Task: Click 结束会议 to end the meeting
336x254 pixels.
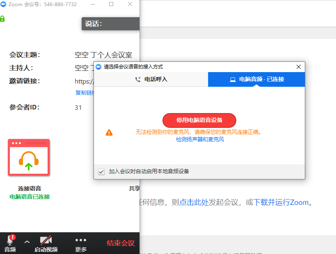Action: [121, 243]
